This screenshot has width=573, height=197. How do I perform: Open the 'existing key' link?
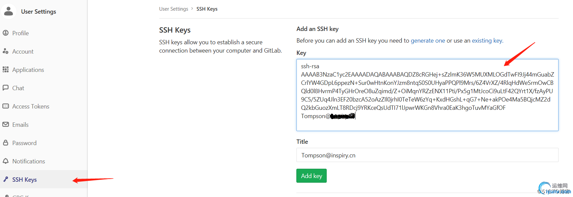pyautogui.click(x=487, y=41)
